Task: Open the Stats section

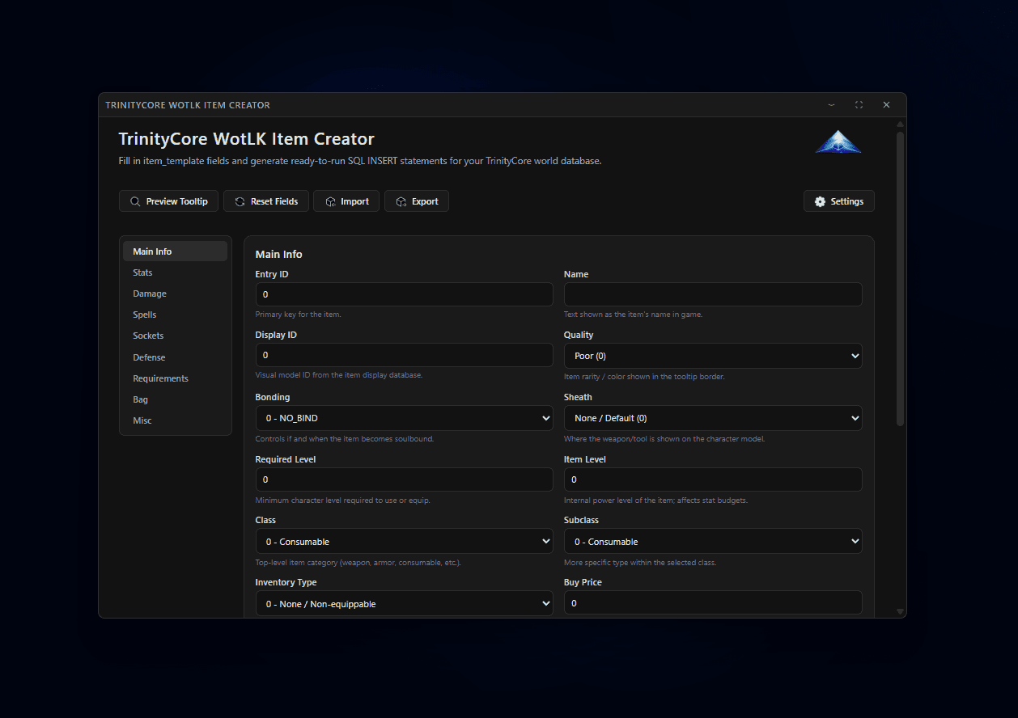Action: (175, 272)
